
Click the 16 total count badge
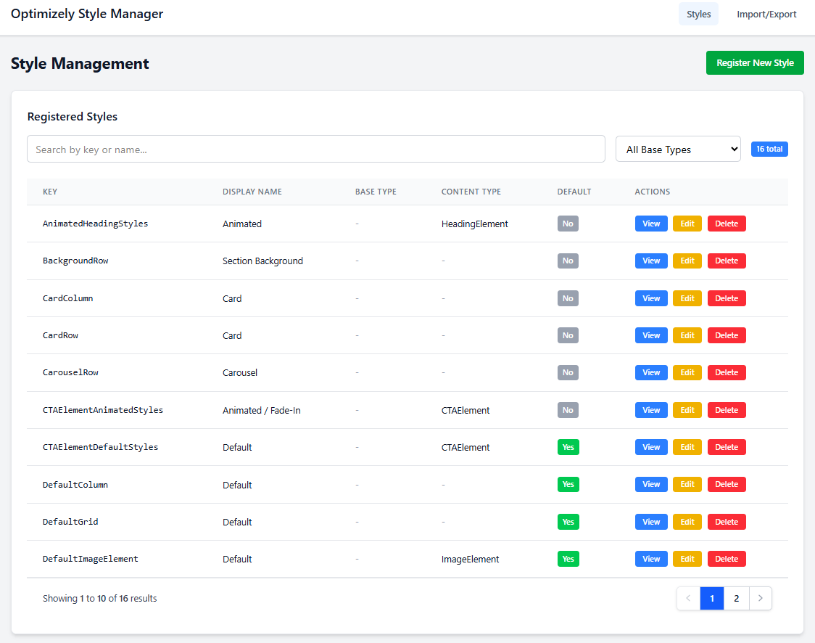[769, 149]
